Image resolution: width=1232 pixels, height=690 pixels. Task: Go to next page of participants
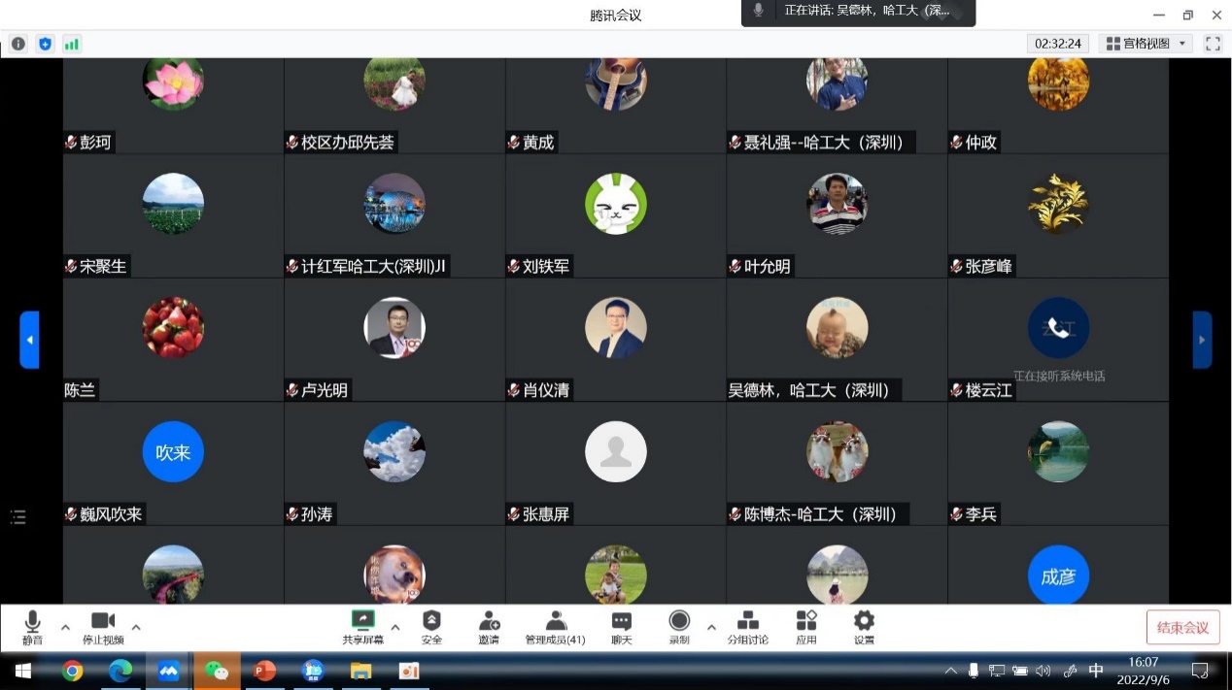point(1202,340)
